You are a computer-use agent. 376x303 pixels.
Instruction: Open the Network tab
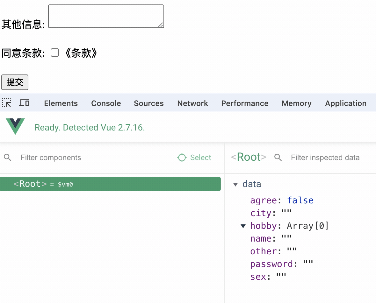tap(192, 103)
